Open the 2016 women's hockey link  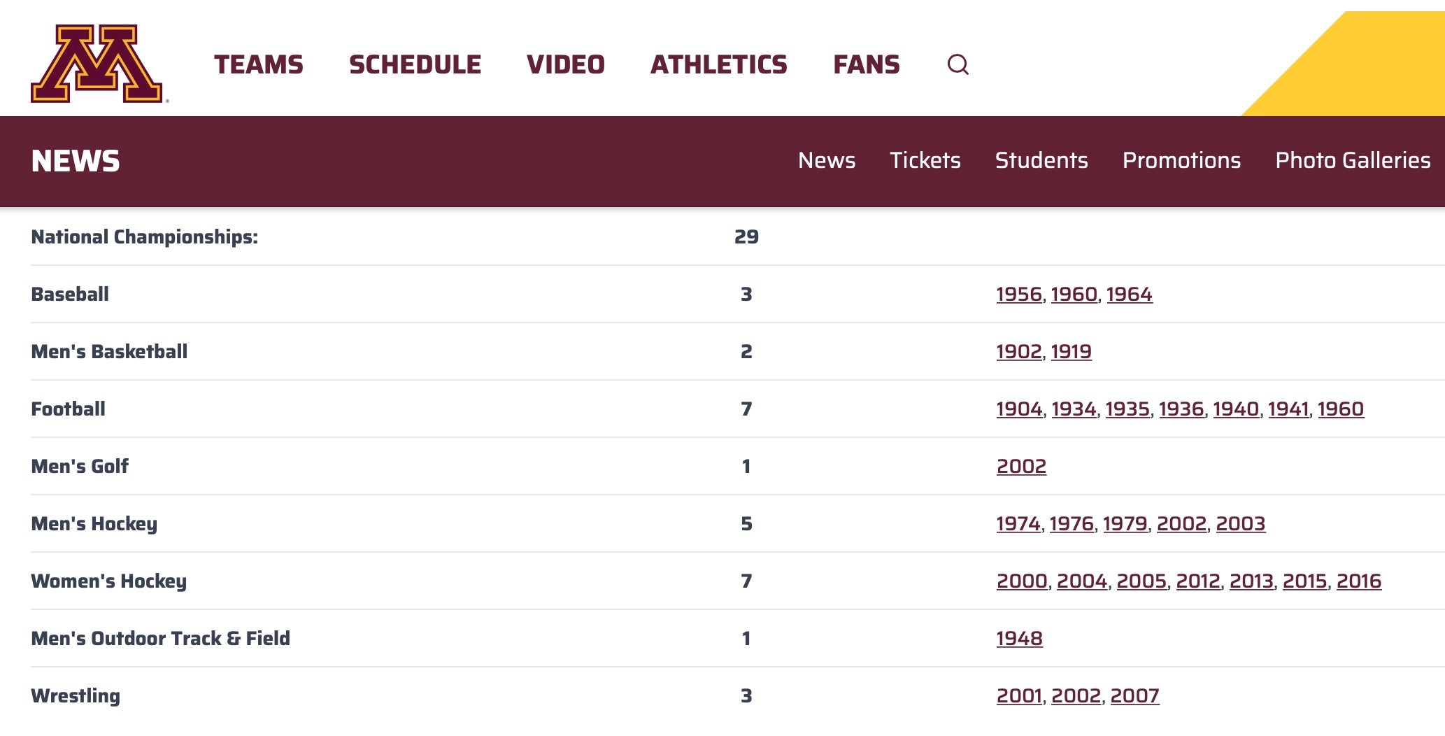pyautogui.click(x=1358, y=581)
